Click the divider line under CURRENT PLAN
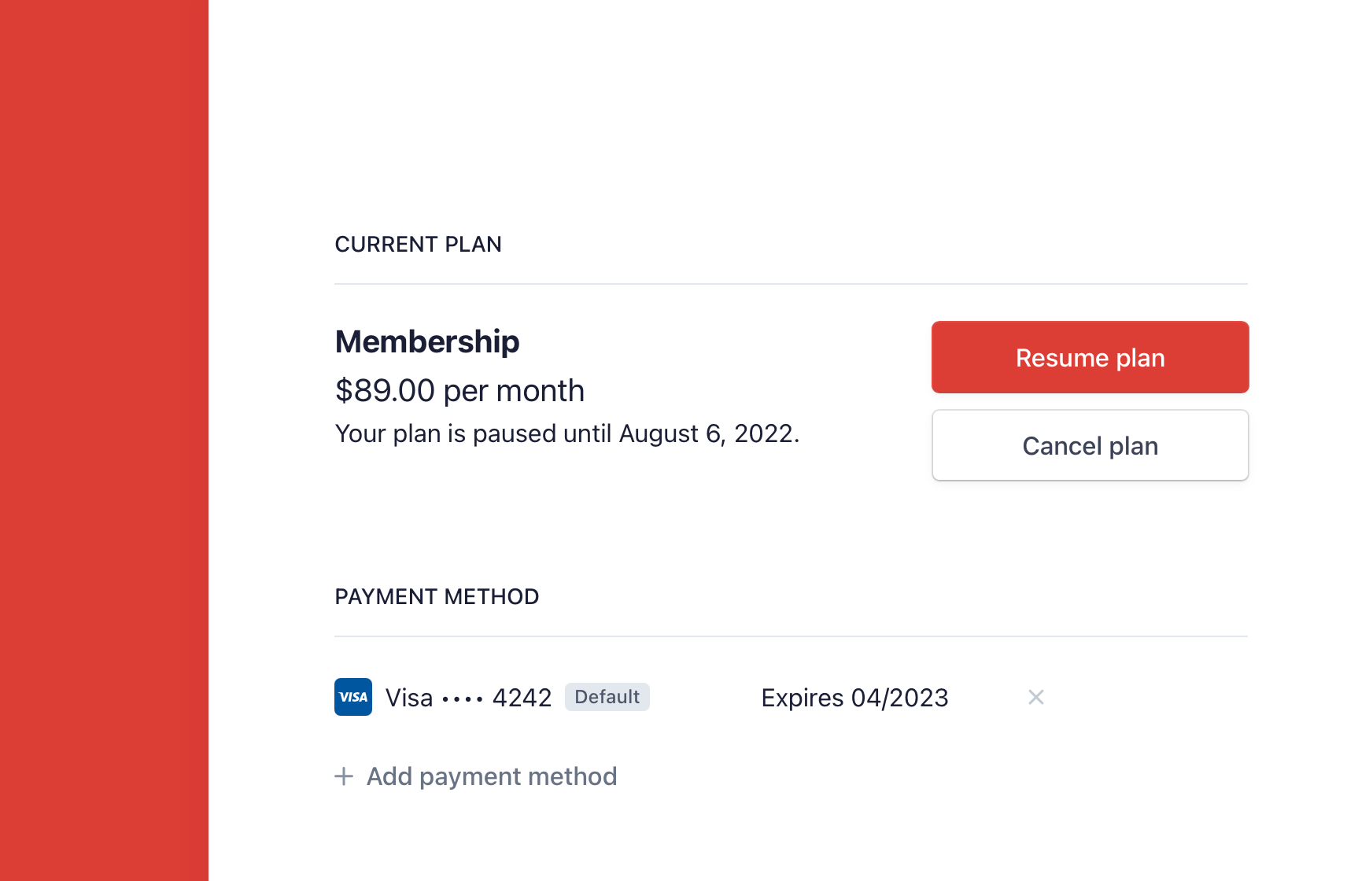The height and width of the screenshot is (881, 1358). [x=791, y=284]
